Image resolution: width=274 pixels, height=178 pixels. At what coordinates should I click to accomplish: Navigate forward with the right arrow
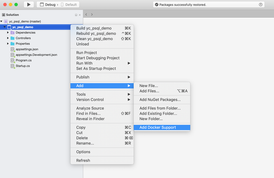tap(91, 15)
